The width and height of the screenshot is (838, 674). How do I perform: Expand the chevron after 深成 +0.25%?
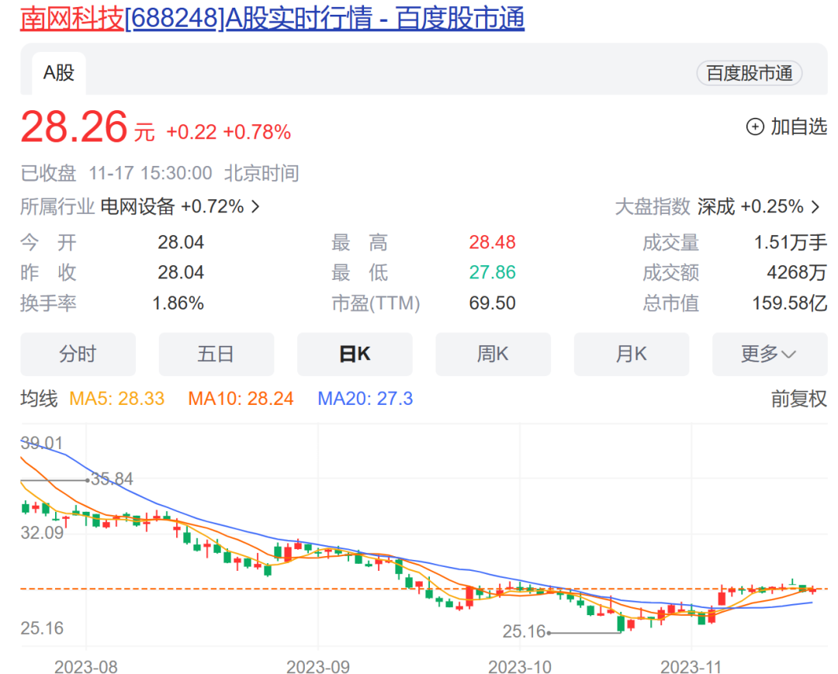click(x=815, y=206)
